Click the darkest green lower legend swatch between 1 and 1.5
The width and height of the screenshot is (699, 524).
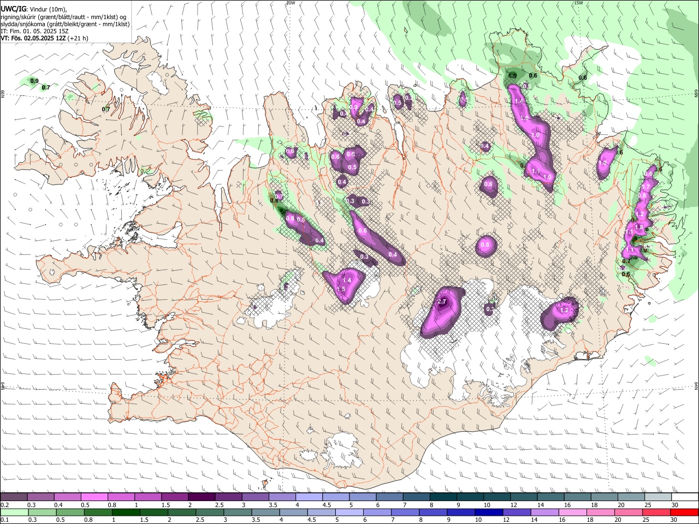(x=126, y=512)
